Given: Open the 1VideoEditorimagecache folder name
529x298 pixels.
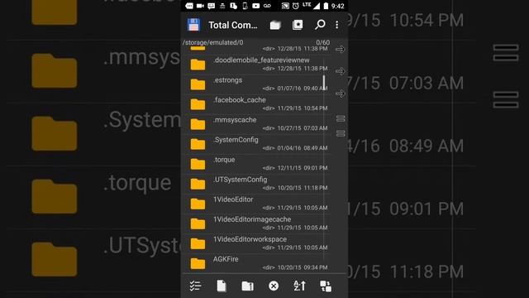Looking at the screenshot, I should point(252,219).
